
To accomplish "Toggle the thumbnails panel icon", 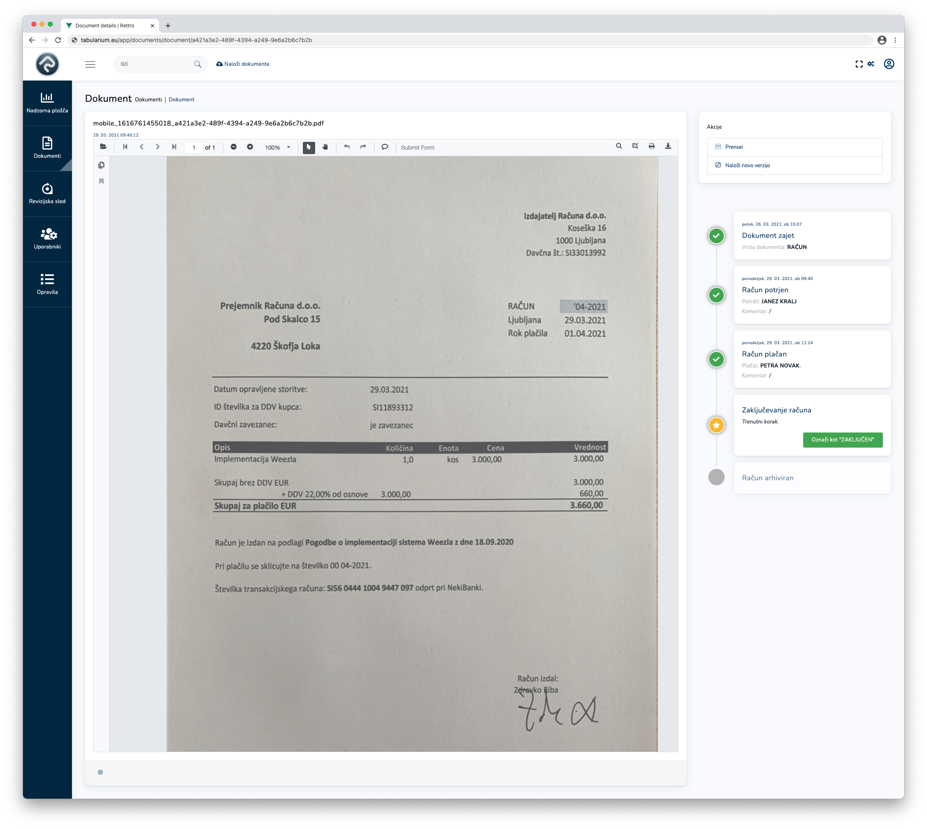I will [102, 165].
